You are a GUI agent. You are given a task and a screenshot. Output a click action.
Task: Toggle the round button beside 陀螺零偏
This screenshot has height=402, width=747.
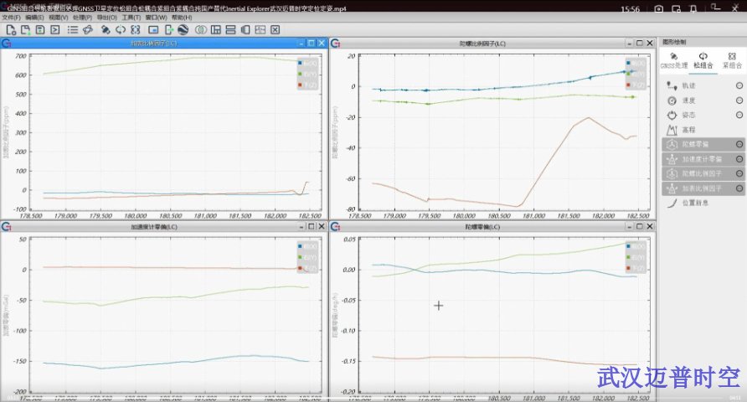click(739, 144)
